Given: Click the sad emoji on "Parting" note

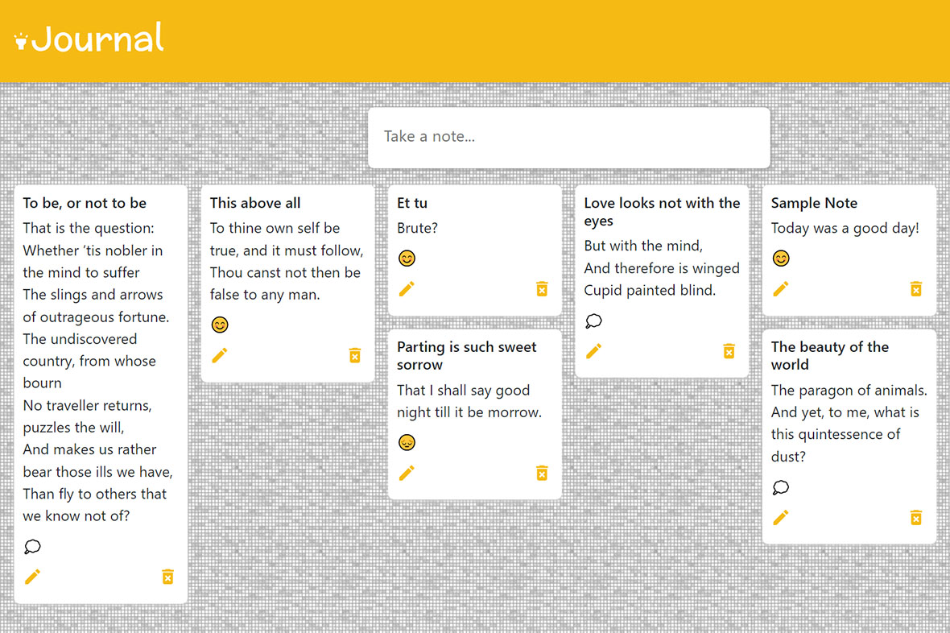Looking at the screenshot, I should pyautogui.click(x=407, y=442).
